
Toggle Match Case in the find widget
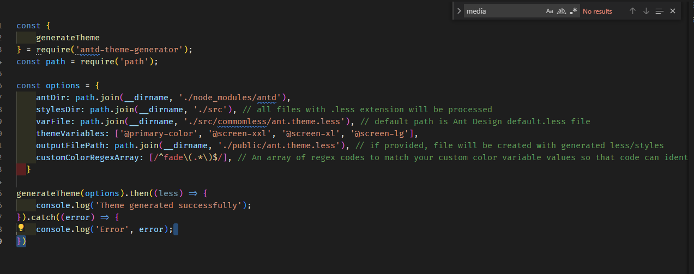[x=550, y=11]
